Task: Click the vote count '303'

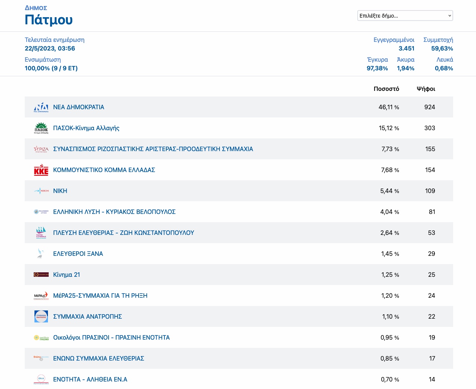Action: pos(430,128)
